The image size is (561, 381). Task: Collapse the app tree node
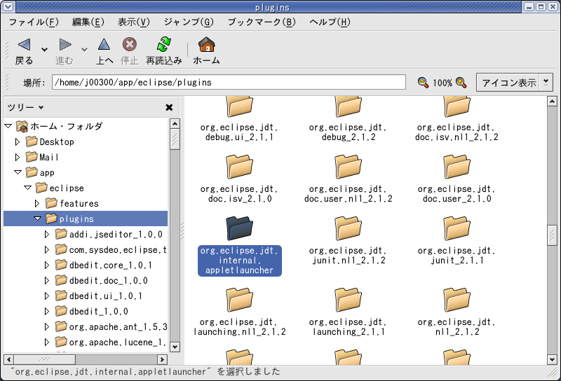click(18, 172)
